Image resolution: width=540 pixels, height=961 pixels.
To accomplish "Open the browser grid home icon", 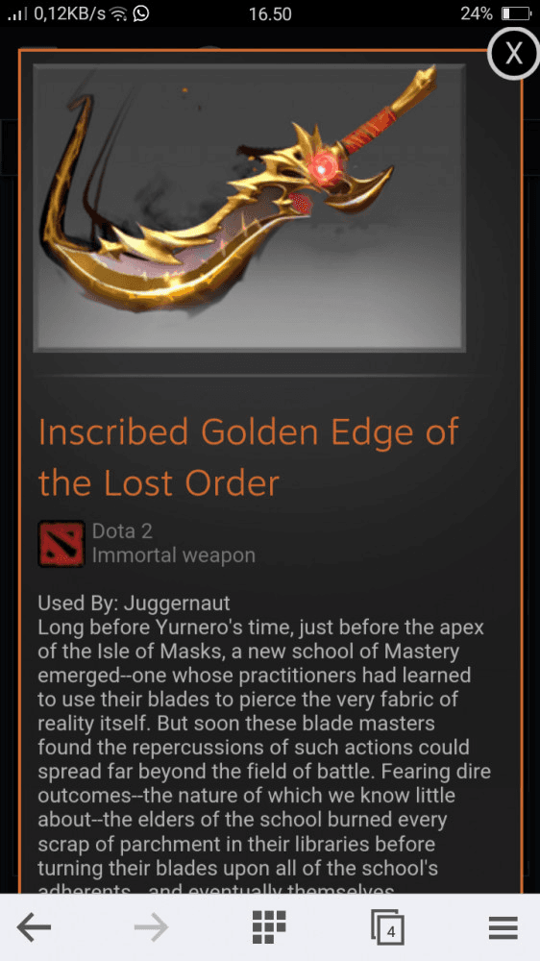I will coord(269,927).
